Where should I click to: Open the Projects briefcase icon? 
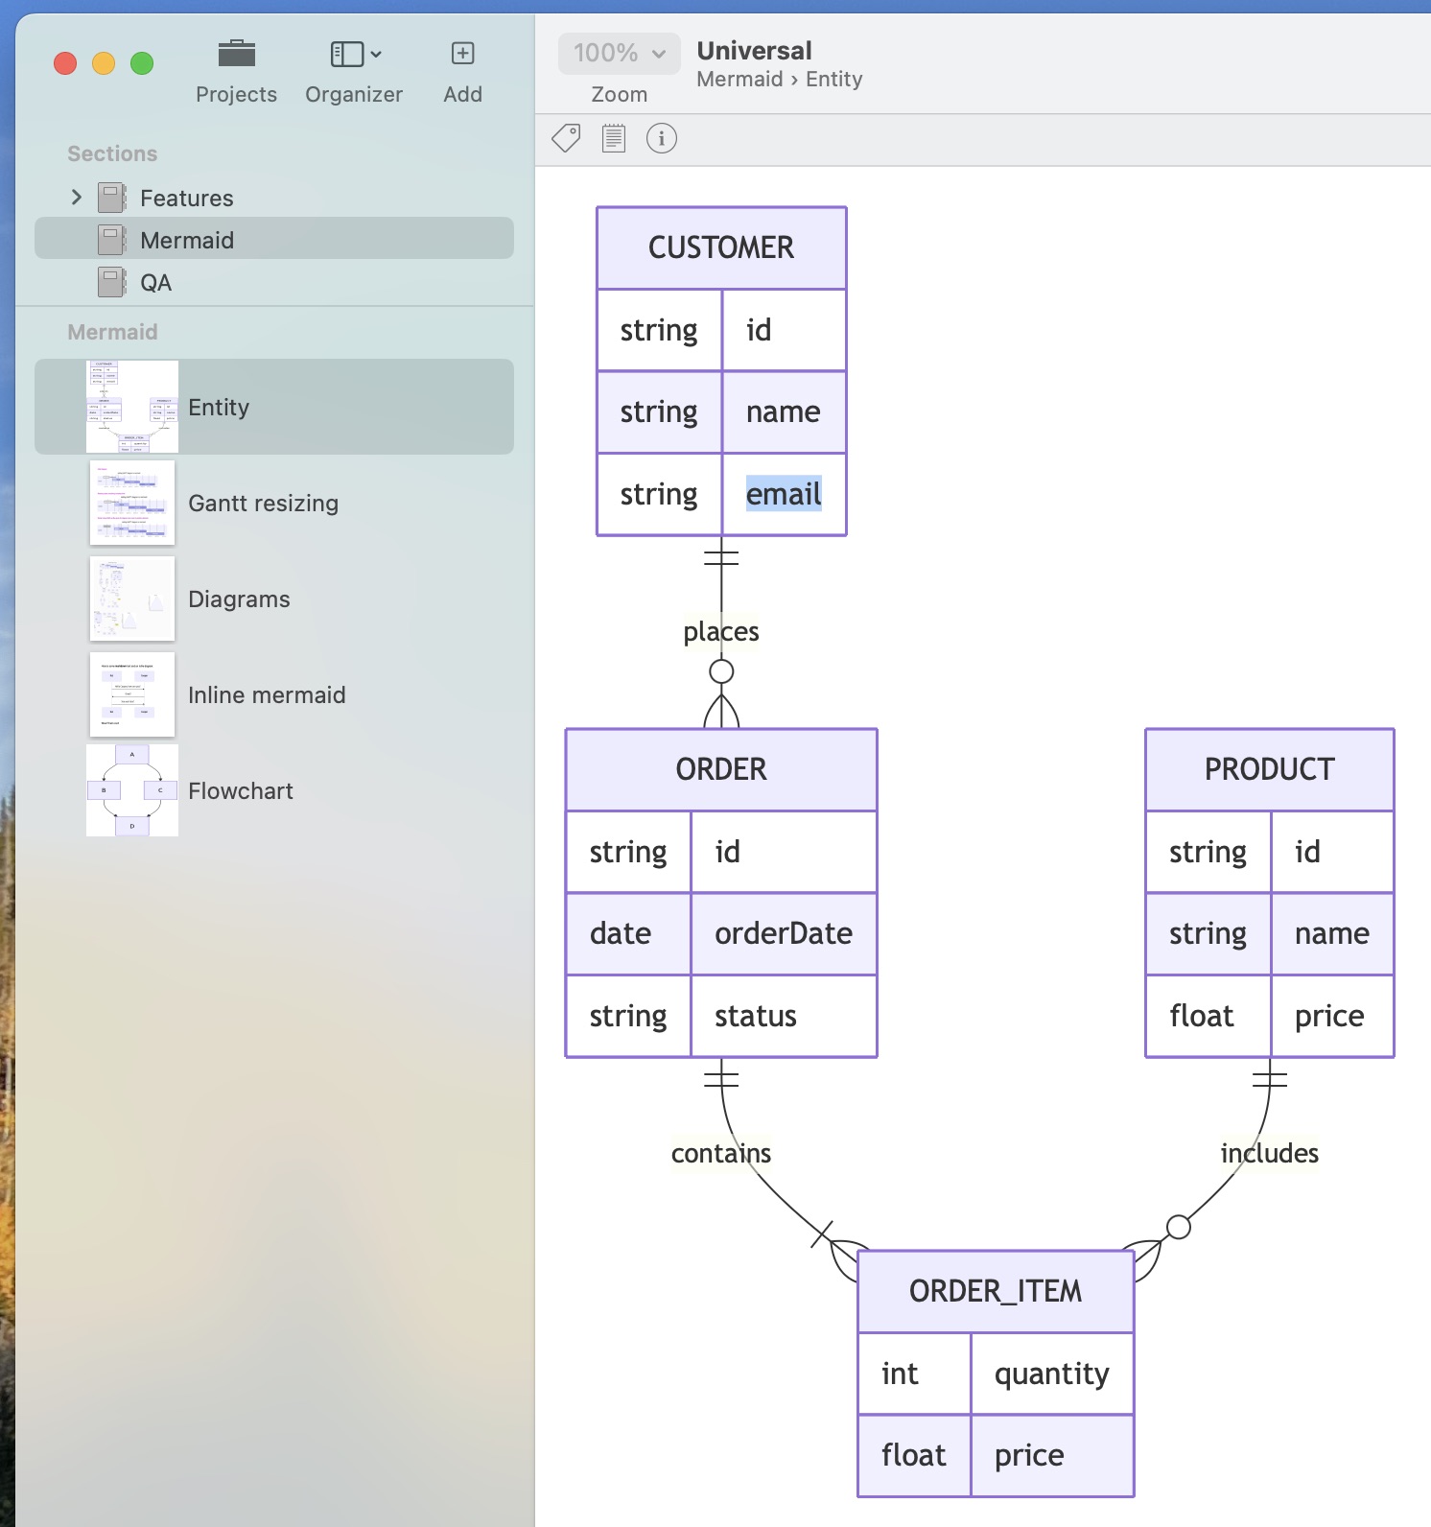(x=236, y=55)
